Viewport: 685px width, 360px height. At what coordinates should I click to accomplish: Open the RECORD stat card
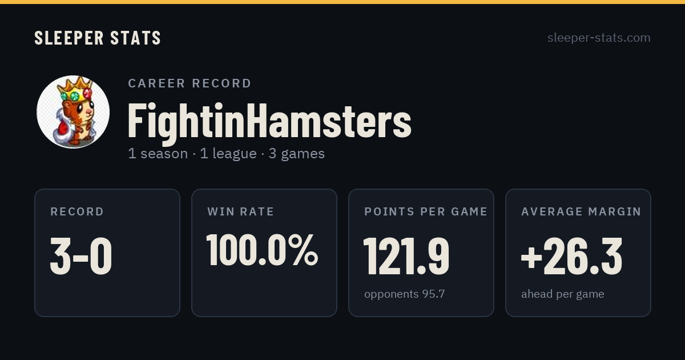pos(107,253)
